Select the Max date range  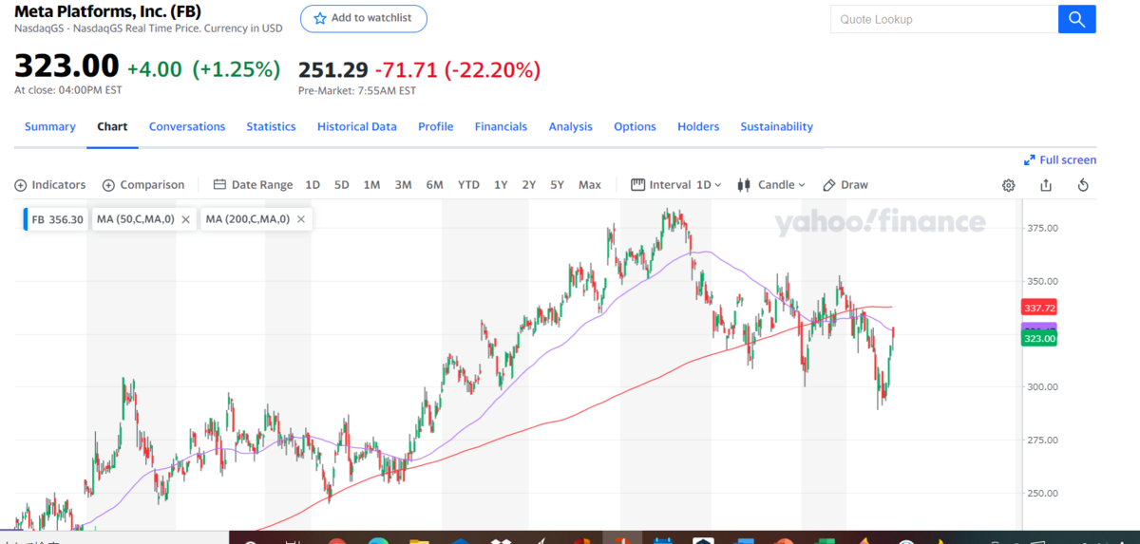coord(590,185)
